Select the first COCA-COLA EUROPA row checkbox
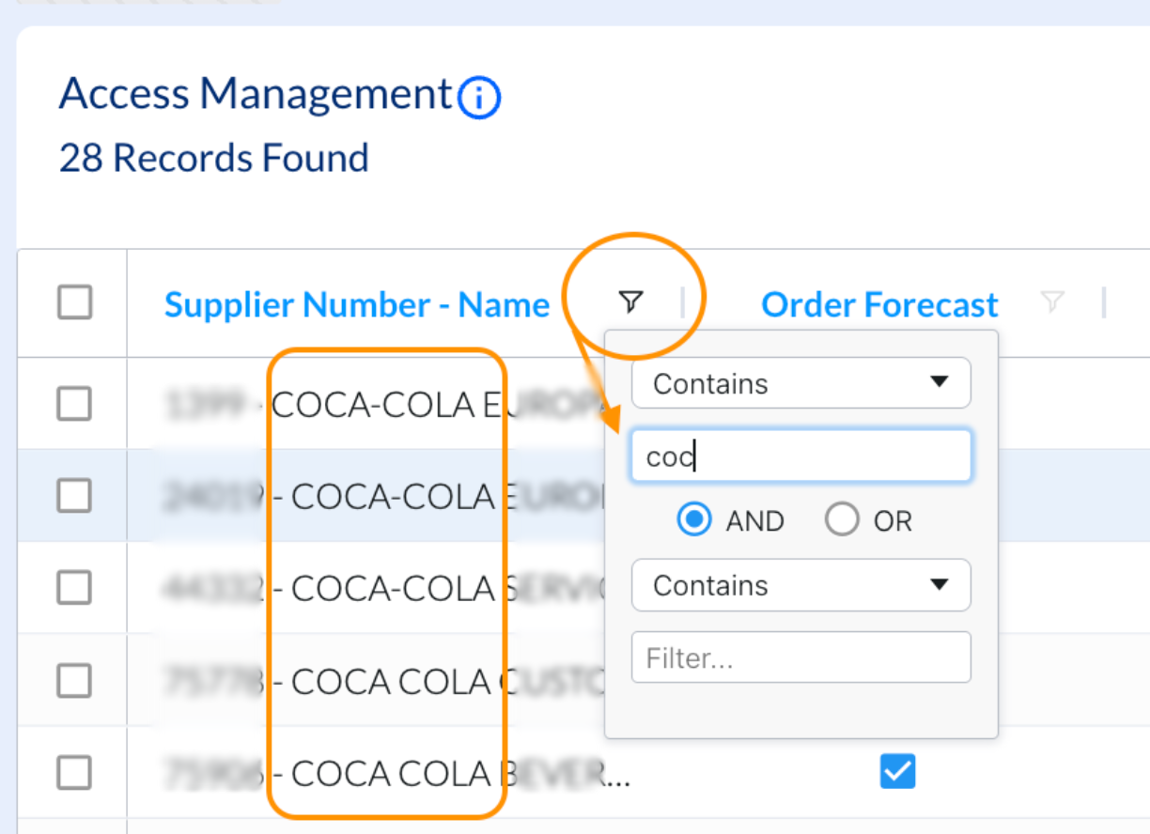The width and height of the screenshot is (1150, 834). pyautogui.click(x=75, y=404)
